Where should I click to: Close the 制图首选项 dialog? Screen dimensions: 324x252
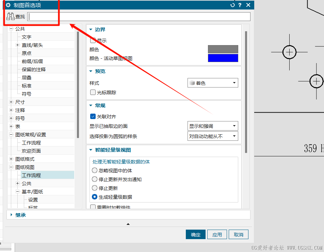tap(248, 5)
